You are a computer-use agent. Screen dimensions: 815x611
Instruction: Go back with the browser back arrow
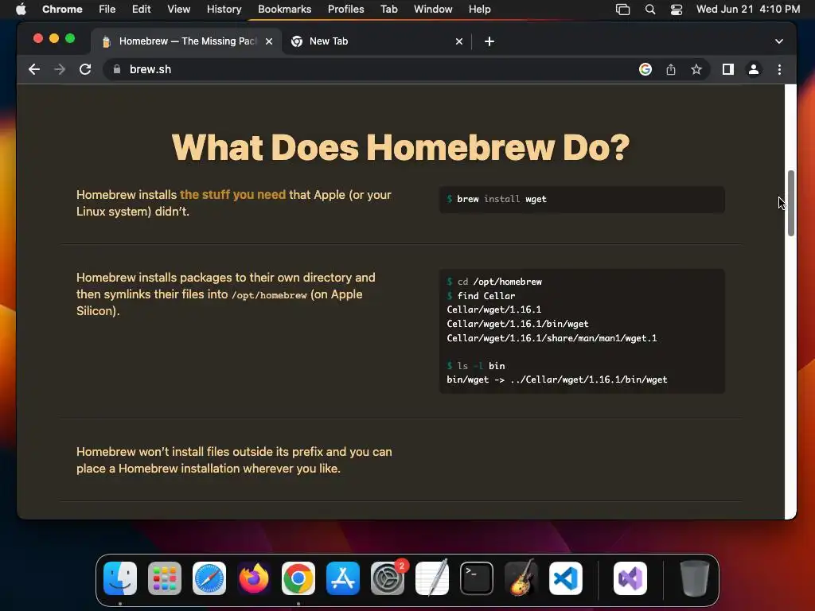34,69
